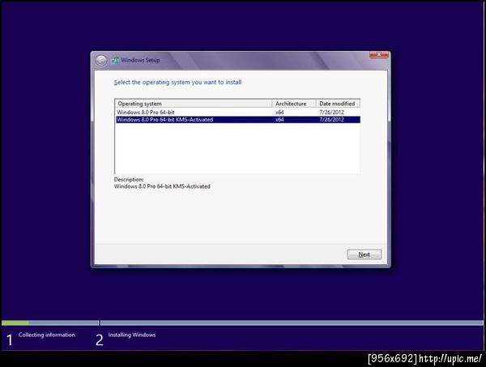Click the Collecting information progress bar
The height and width of the screenshot is (367, 486).
tap(50, 323)
